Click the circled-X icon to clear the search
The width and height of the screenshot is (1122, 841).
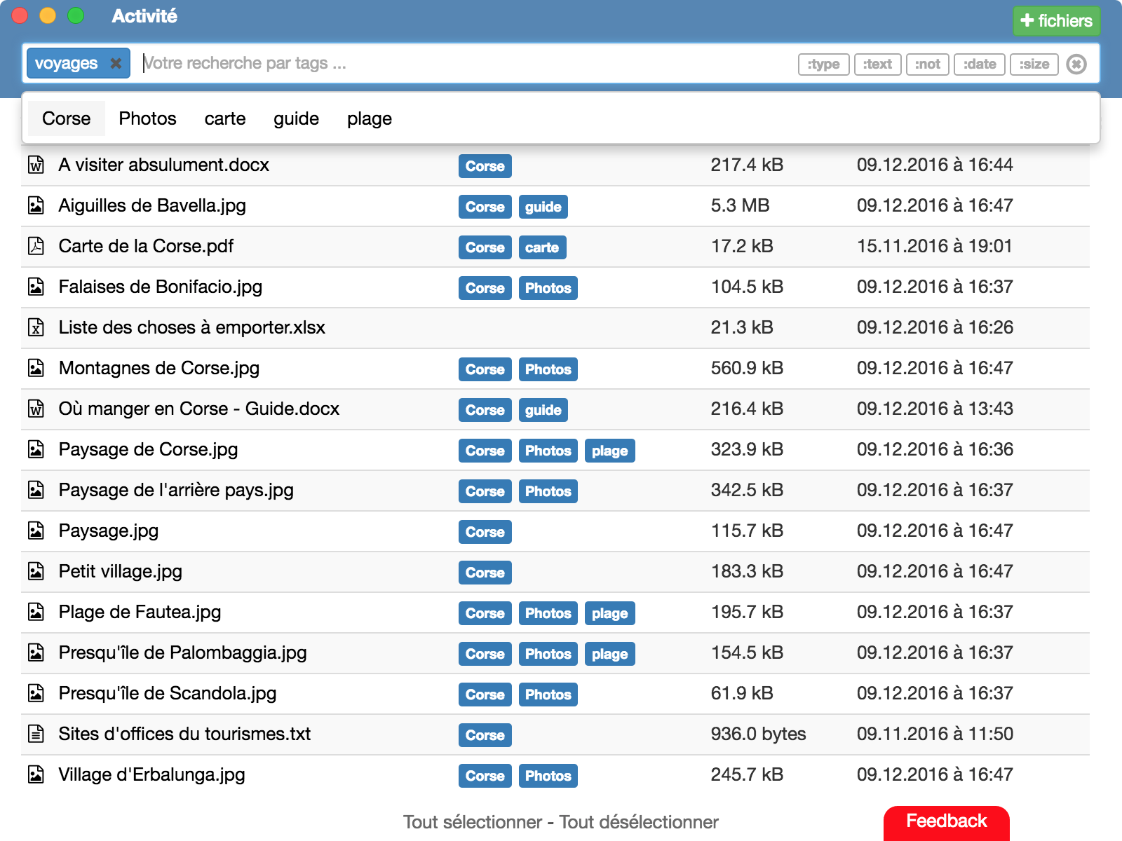pyautogui.click(x=1077, y=64)
